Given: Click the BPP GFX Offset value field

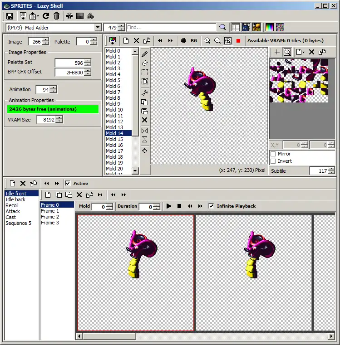Looking at the screenshot, I should pyautogui.click(x=69, y=73).
